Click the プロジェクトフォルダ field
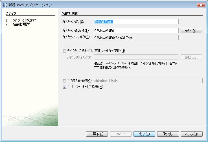208x142 pixels. coord(136,38)
